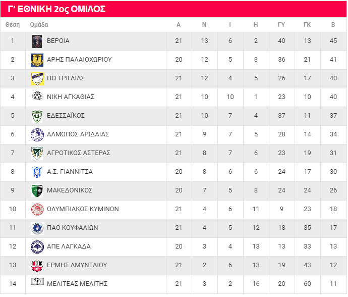The height and width of the screenshot is (297, 348).
Task: Open the ΜΑΚΕΔΟΝΙΚΟΣ green-black shield icon
Action: [37, 191]
